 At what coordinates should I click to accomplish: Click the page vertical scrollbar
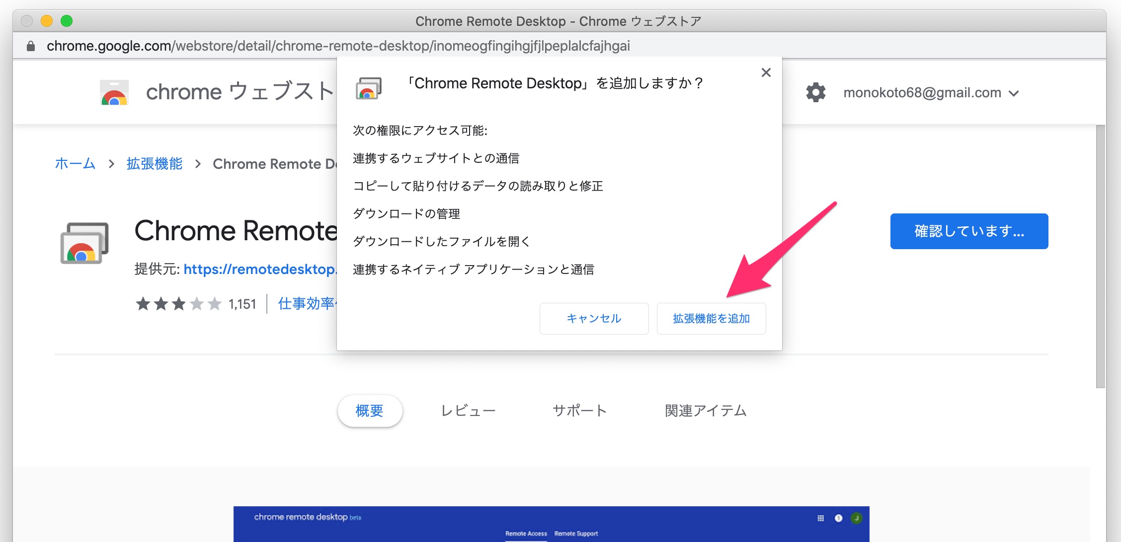pos(1101,256)
